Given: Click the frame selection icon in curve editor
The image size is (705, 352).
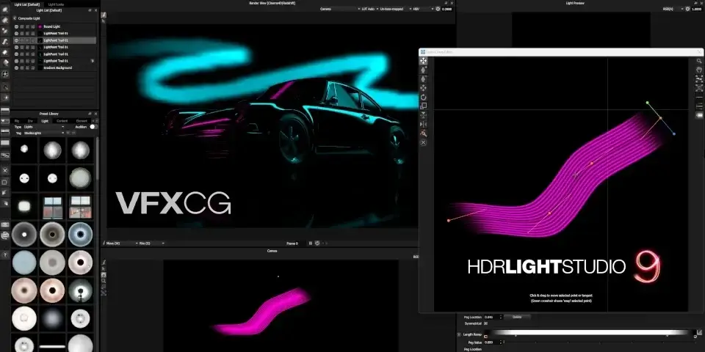Looking at the screenshot, I should (x=699, y=87).
